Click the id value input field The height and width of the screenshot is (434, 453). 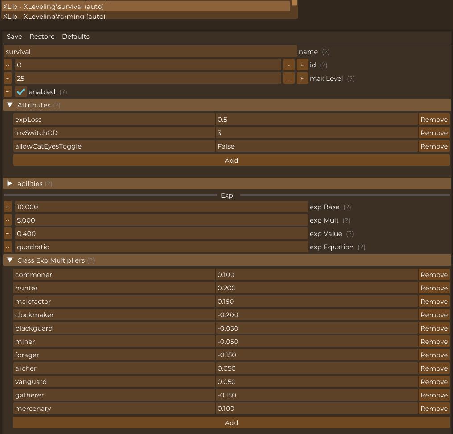point(148,65)
